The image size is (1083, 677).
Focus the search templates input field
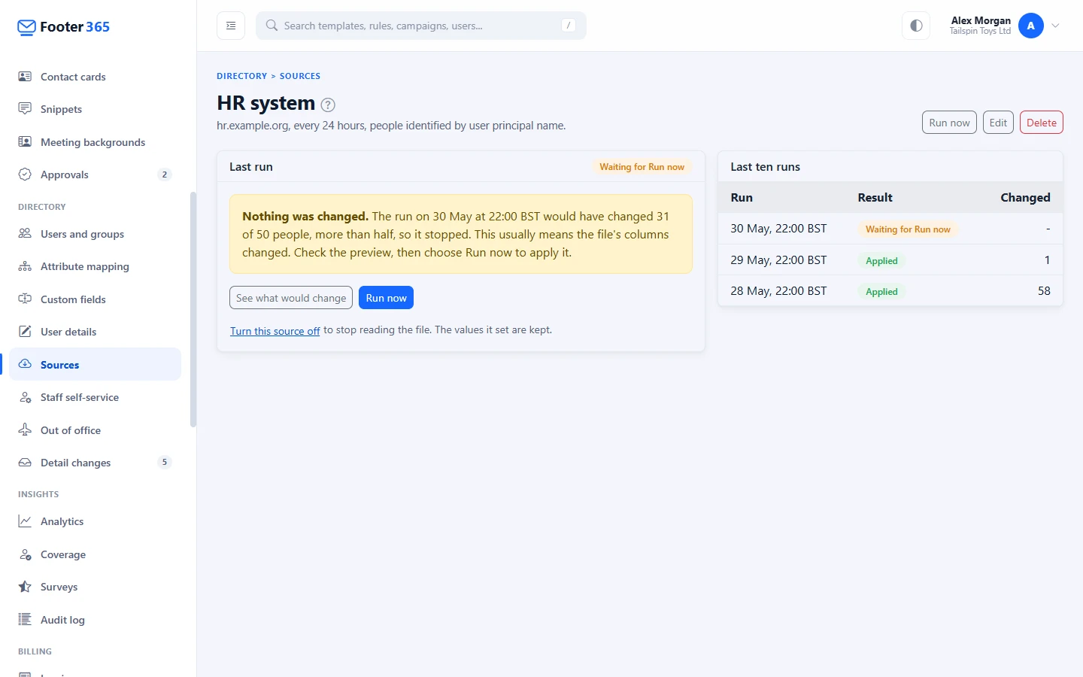pyautogui.click(x=421, y=26)
